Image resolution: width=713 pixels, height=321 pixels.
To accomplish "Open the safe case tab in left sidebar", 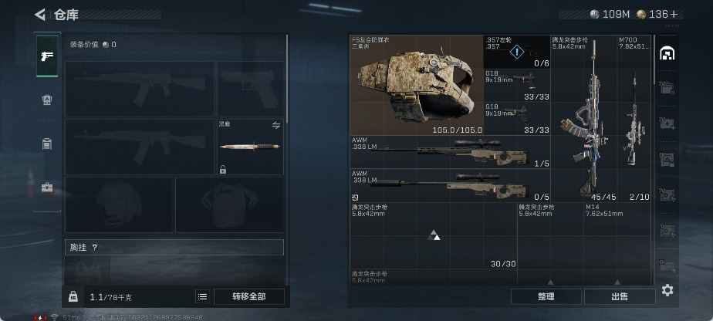I will pyautogui.click(x=47, y=188).
